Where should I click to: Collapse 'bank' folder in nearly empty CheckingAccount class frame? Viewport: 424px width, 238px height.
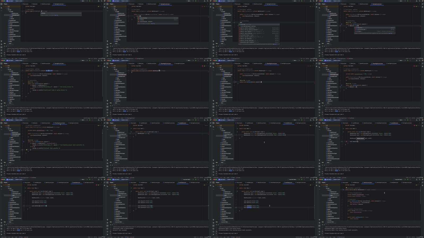[x=114, y=71]
